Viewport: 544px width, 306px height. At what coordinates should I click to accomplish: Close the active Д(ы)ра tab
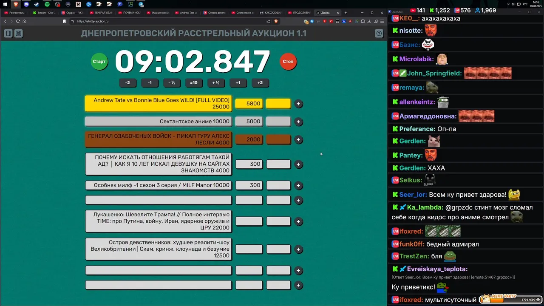click(x=338, y=13)
